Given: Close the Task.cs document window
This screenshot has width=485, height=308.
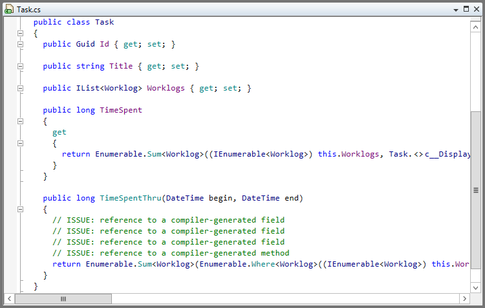Looking at the screenshot, I should (x=477, y=9).
